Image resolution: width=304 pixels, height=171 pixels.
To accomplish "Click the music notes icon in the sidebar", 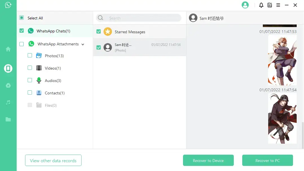I will pyautogui.click(x=8, y=102).
